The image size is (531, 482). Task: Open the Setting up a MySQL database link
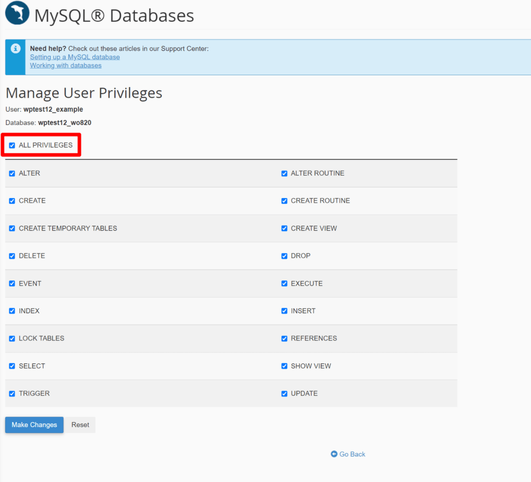[75, 57]
